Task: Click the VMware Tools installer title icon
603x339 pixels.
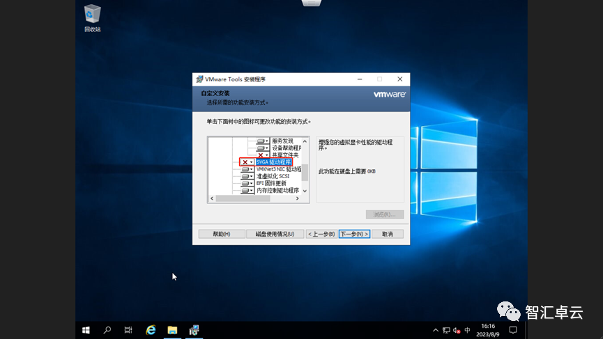Action: click(199, 79)
